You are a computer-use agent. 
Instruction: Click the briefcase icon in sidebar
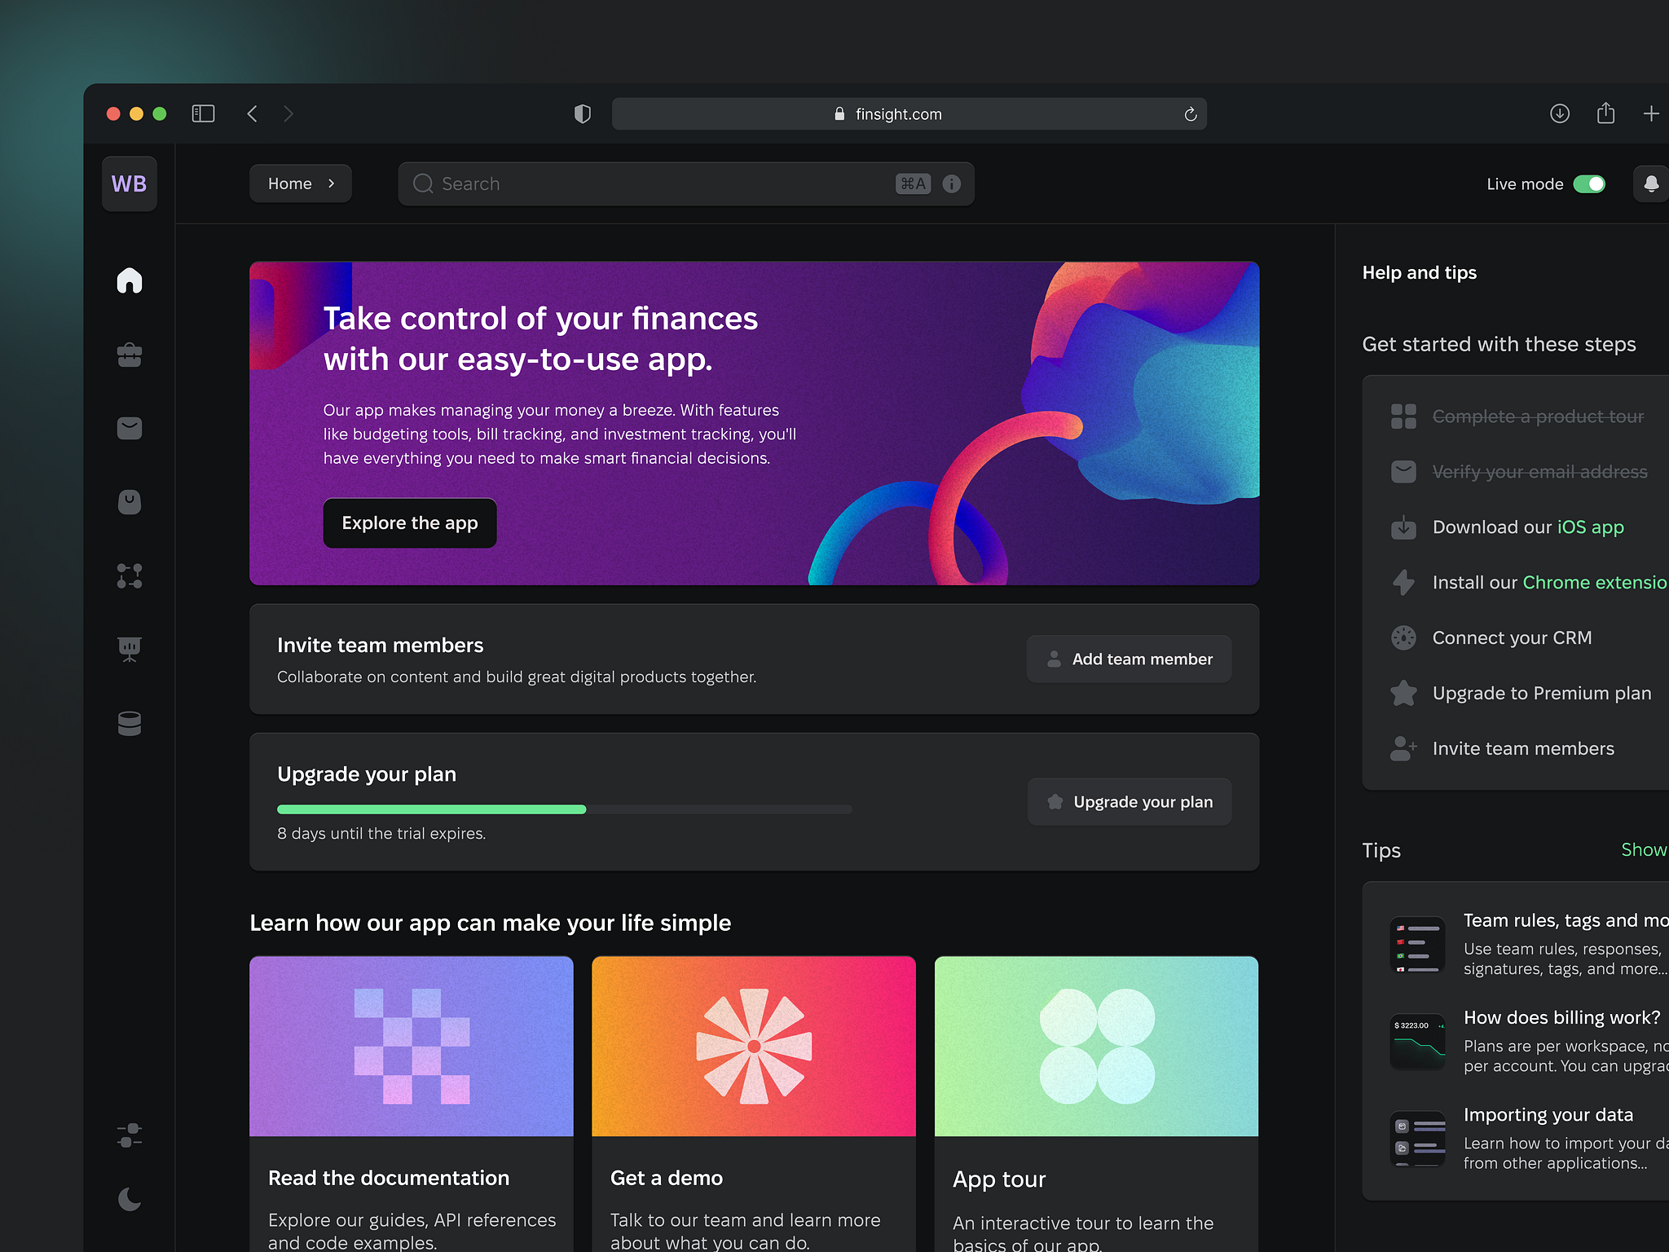130,355
